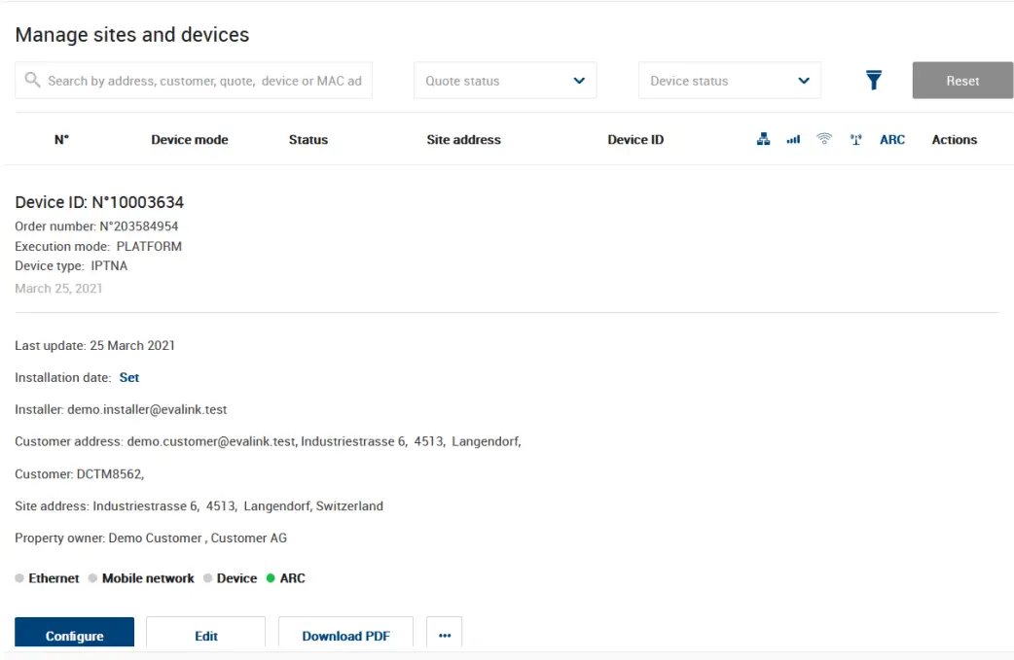Click the Ethernet network column icon

point(763,139)
